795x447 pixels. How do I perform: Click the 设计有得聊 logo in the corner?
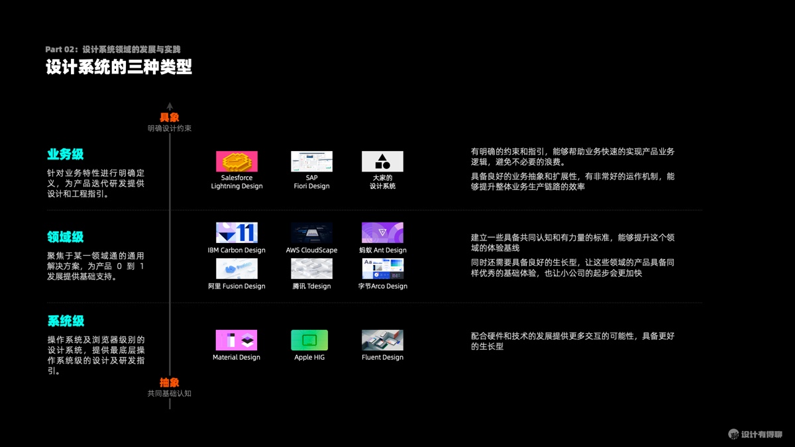pos(755,434)
